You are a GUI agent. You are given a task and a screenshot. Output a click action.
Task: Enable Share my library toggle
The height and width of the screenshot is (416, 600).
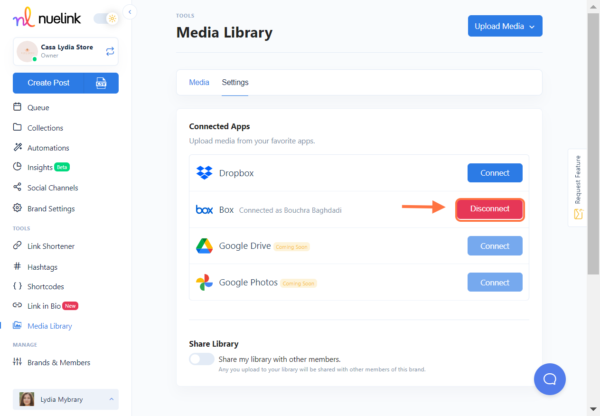pos(202,359)
